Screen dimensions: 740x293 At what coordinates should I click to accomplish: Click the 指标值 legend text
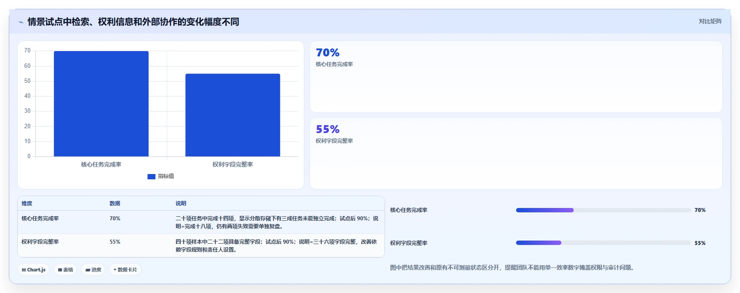[x=166, y=176]
